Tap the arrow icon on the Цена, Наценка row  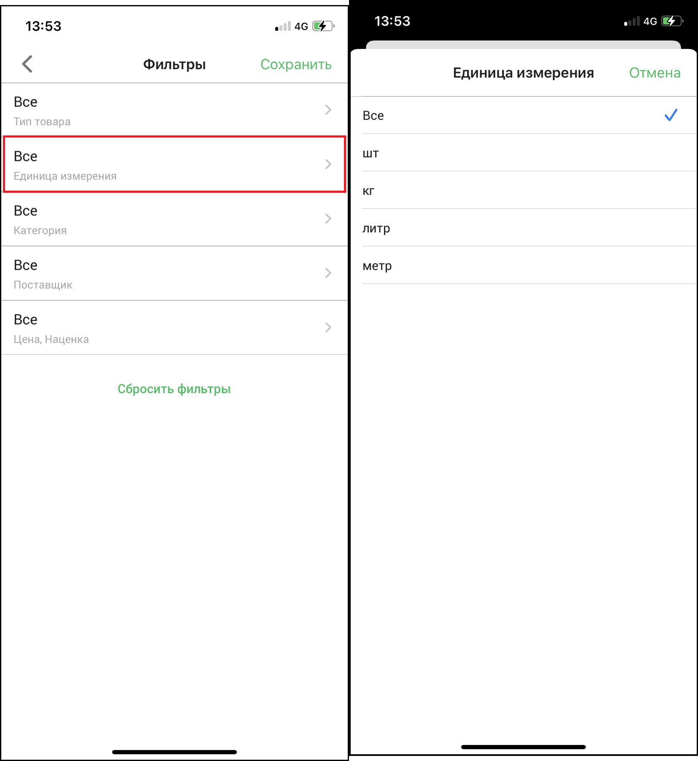pos(328,327)
